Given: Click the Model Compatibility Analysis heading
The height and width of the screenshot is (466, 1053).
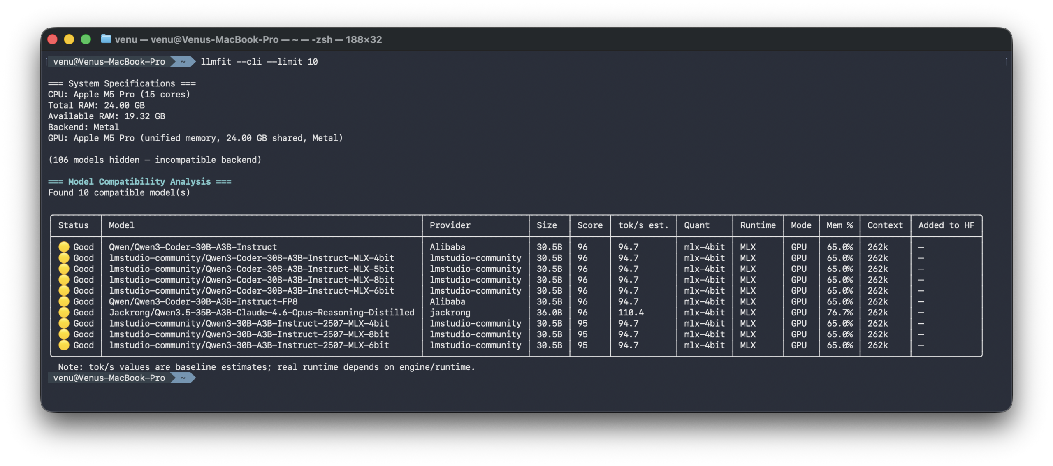Looking at the screenshot, I should click(139, 182).
